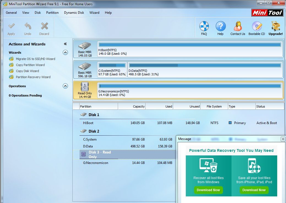The image size is (286, 203).
Task: Click the Disk 3 USB icon in list
Action: (x=83, y=154)
